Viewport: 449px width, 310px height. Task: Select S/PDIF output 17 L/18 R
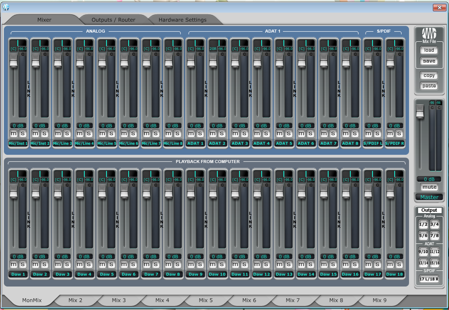(429, 279)
